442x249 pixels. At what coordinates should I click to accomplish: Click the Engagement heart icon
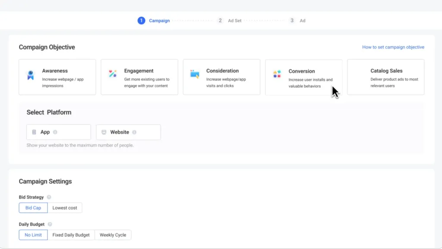pyautogui.click(x=112, y=74)
